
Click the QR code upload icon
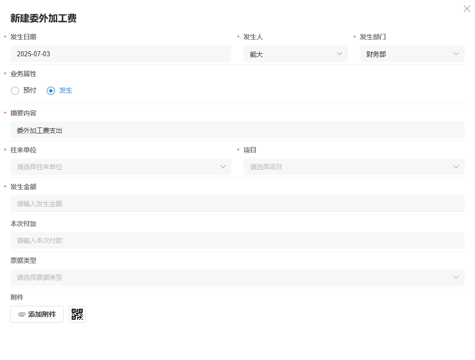[77, 314]
